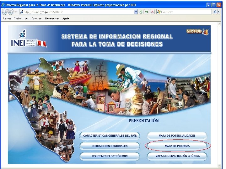Click the PRESENTACIÓN link
The width and height of the screenshot is (226, 169).
tap(143, 120)
